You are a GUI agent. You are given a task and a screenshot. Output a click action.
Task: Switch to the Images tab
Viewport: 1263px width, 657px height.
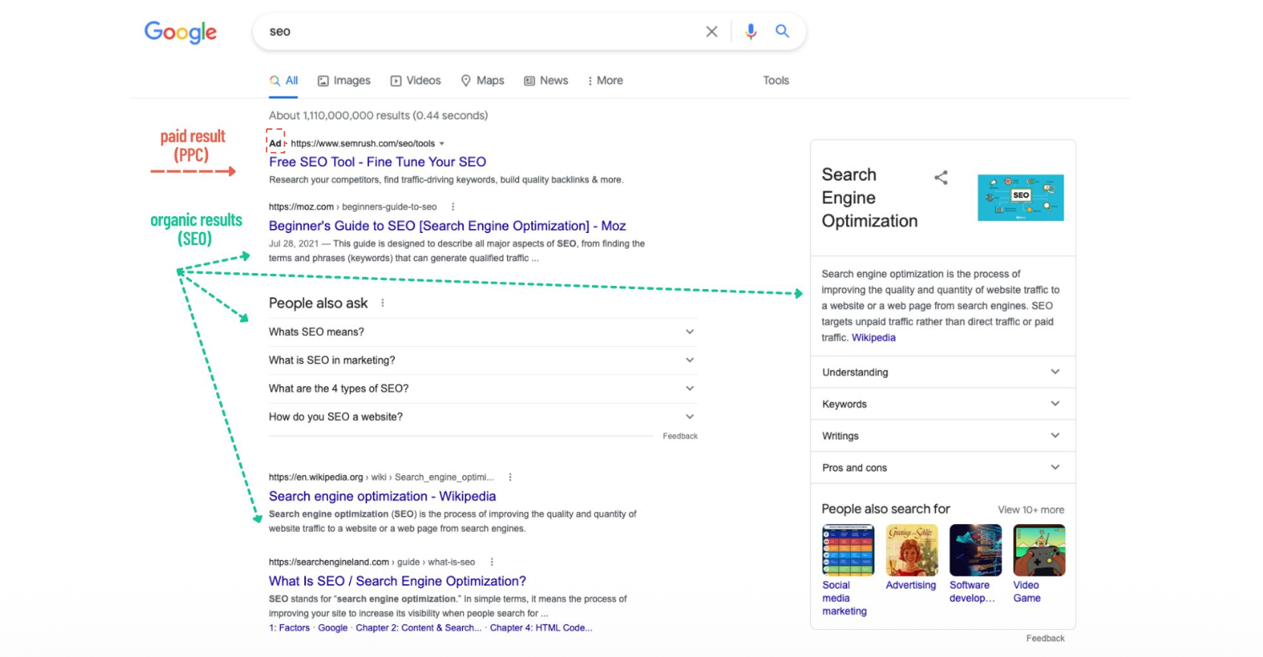344,80
